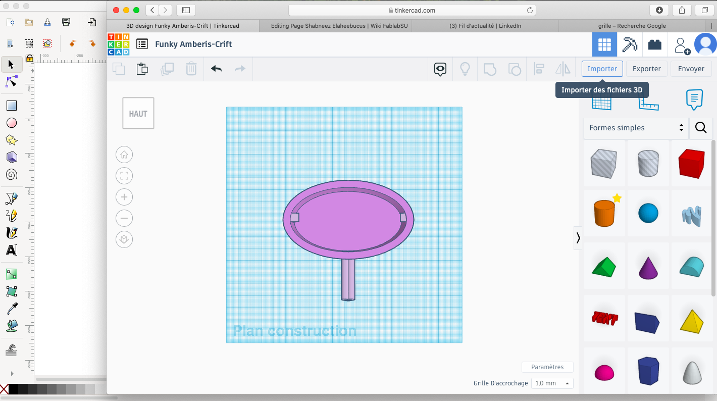
Task: Select the Rectangle tool in Inkscape
Action: [x=11, y=106]
